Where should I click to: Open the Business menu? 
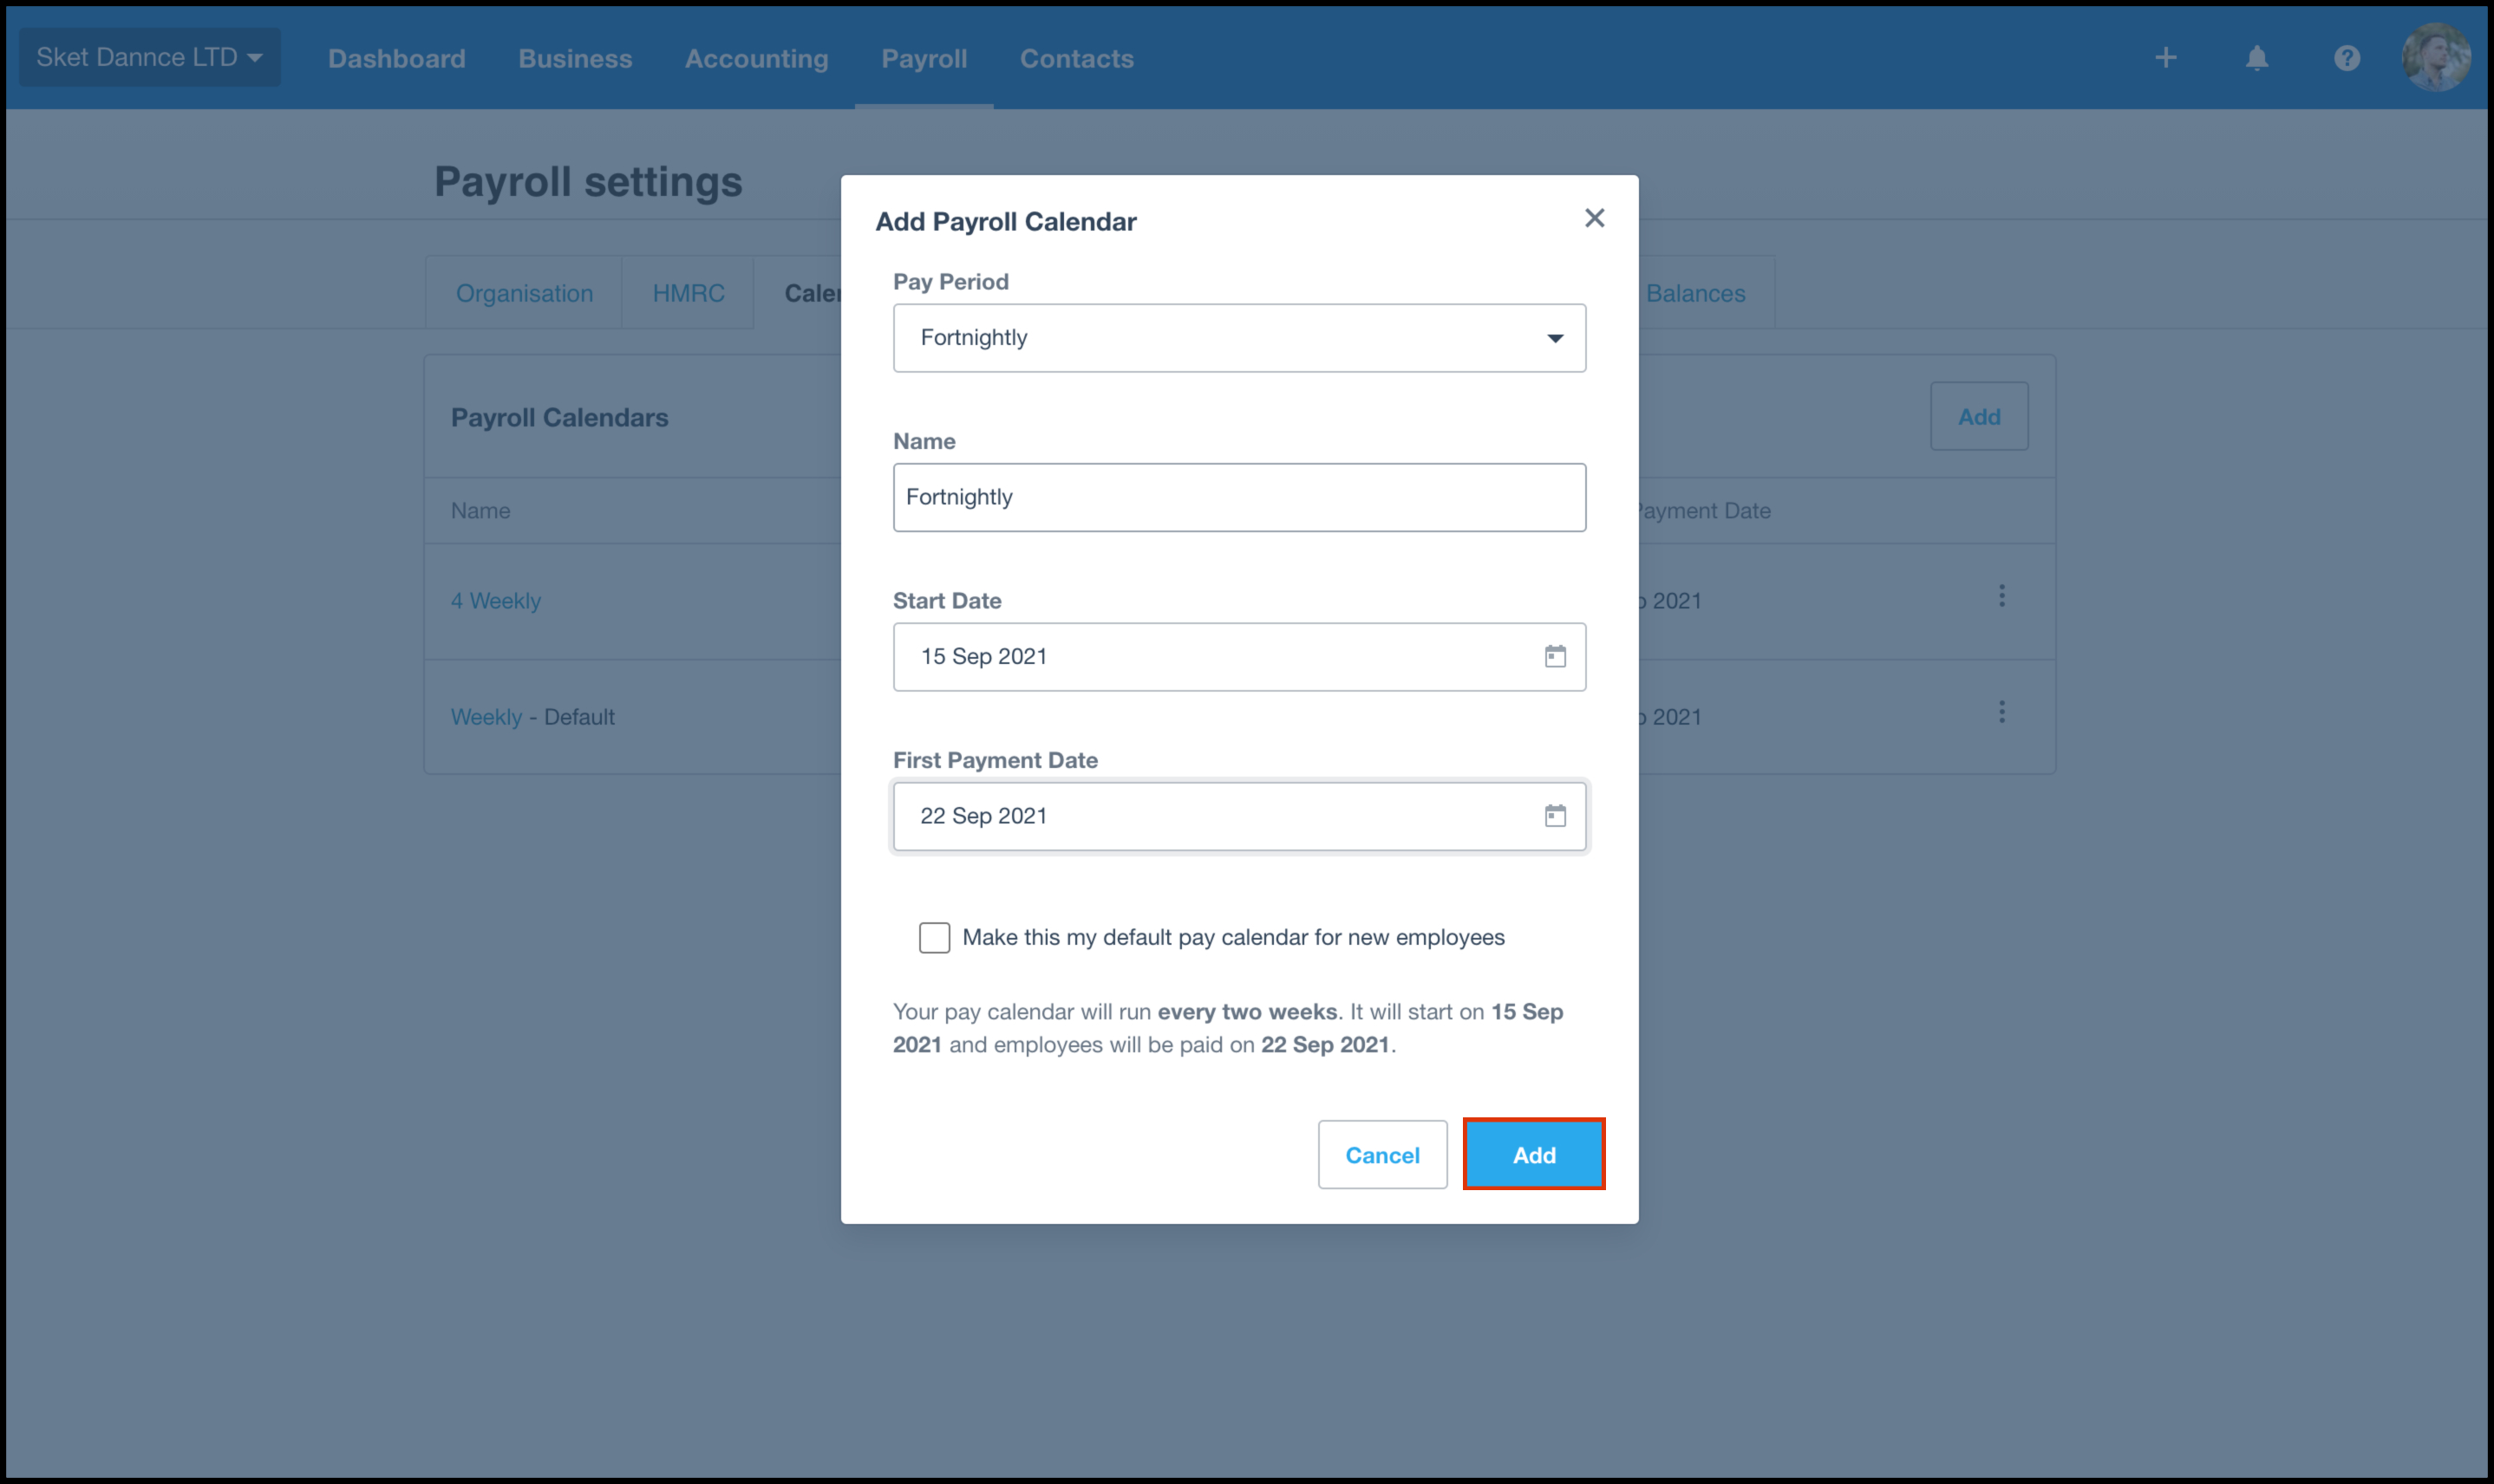tap(575, 59)
